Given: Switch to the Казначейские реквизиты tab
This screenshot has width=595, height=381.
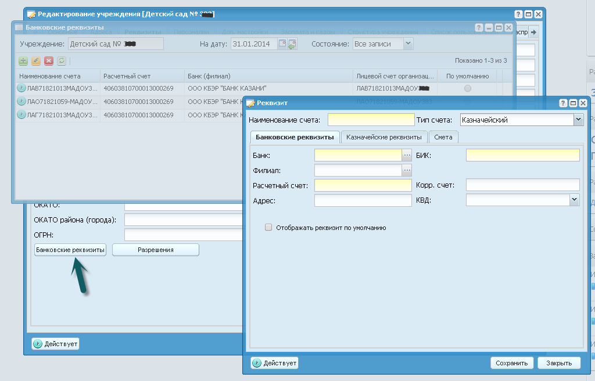Looking at the screenshot, I should click(x=384, y=137).
